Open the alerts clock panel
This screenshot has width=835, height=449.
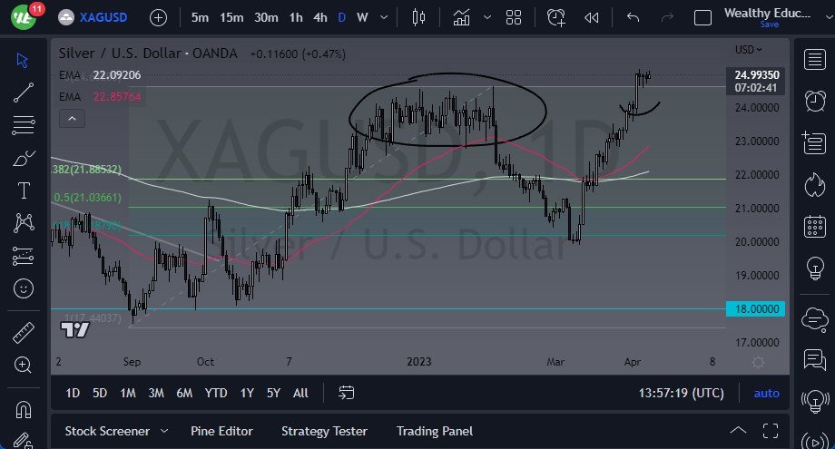click(x=815, y=101)
